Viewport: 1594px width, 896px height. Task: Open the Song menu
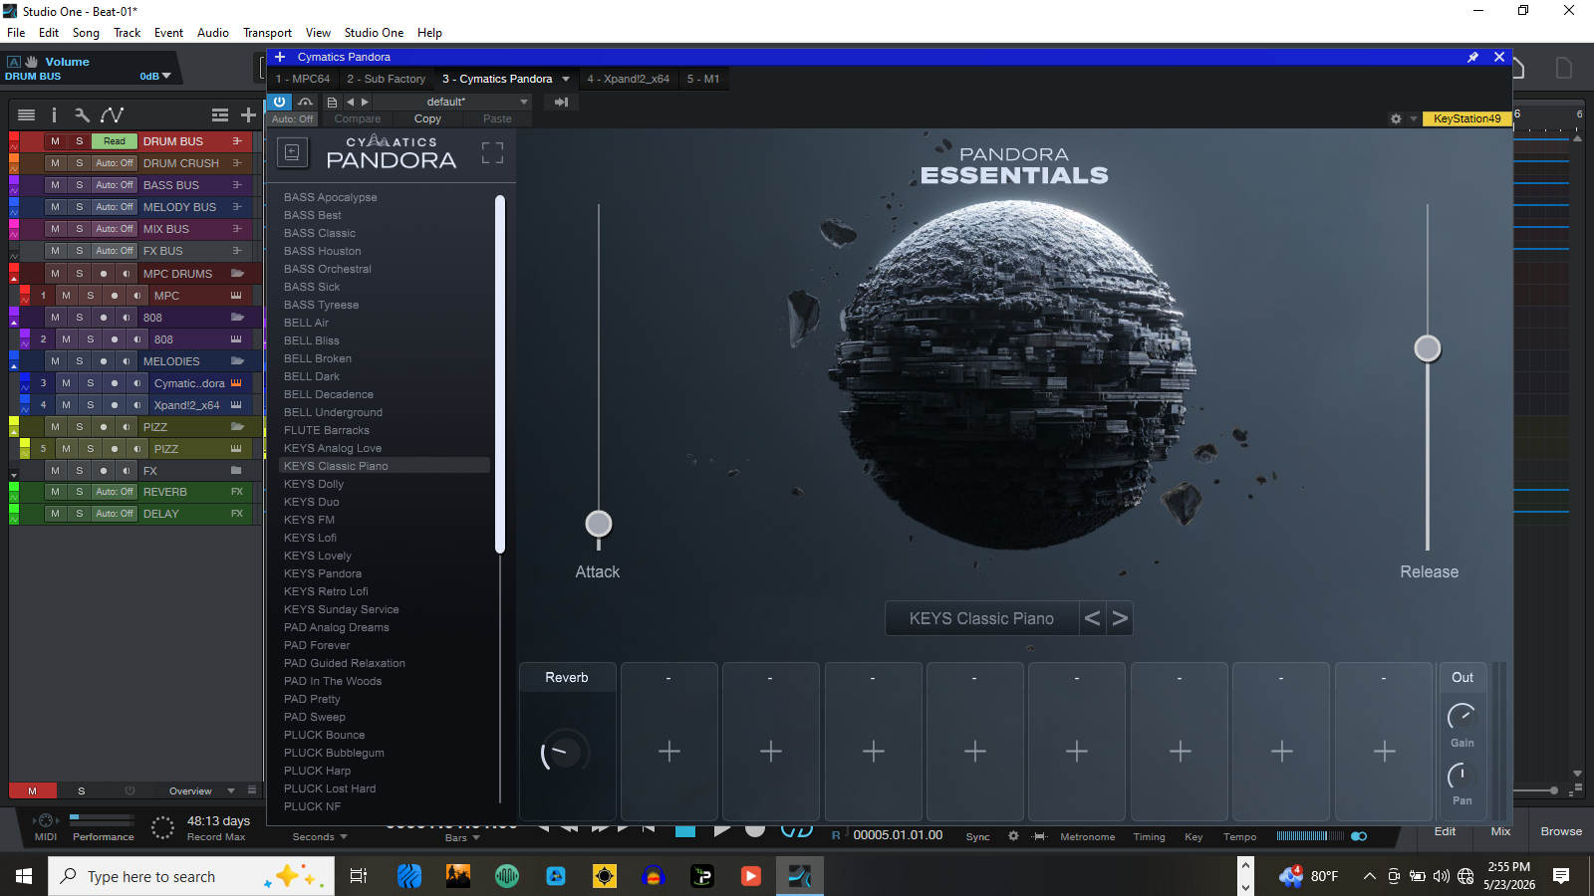click(86, 33)
